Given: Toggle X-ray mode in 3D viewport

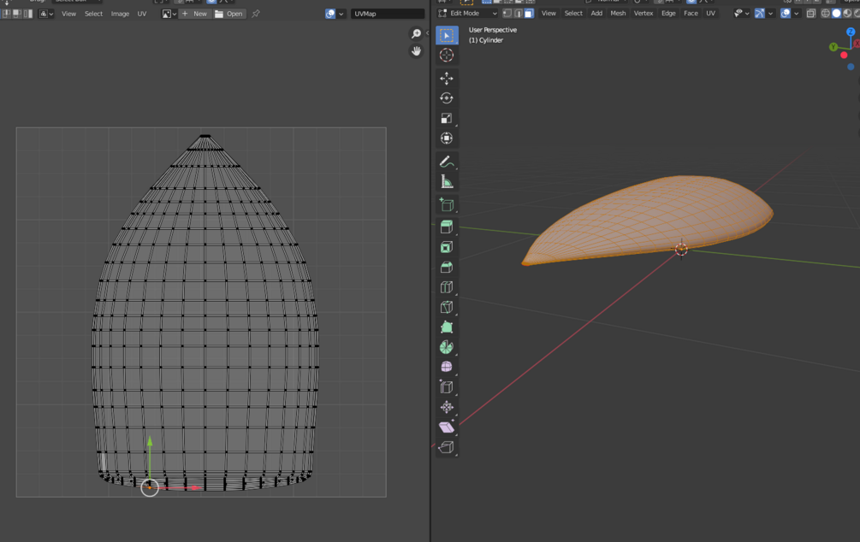Looking at the screenshot, I should point(810,13).
